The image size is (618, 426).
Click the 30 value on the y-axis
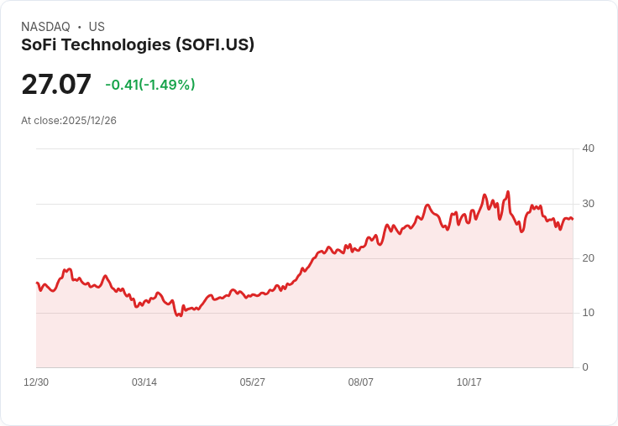pos(588,204)
